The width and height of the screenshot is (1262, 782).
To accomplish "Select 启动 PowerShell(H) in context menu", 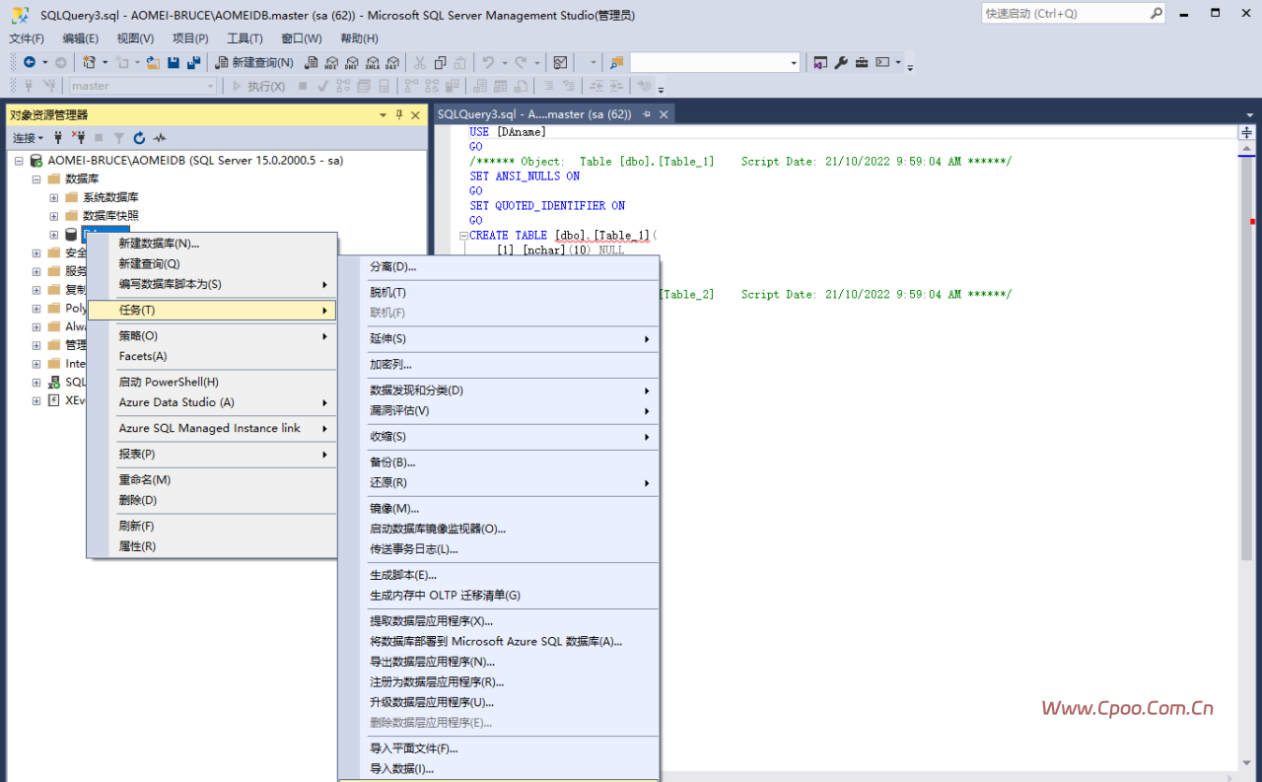I will coord(212,382).
